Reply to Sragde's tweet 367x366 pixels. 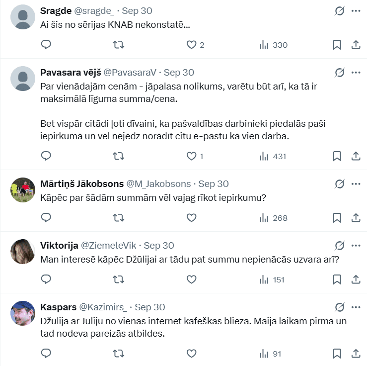coord(46,45)
